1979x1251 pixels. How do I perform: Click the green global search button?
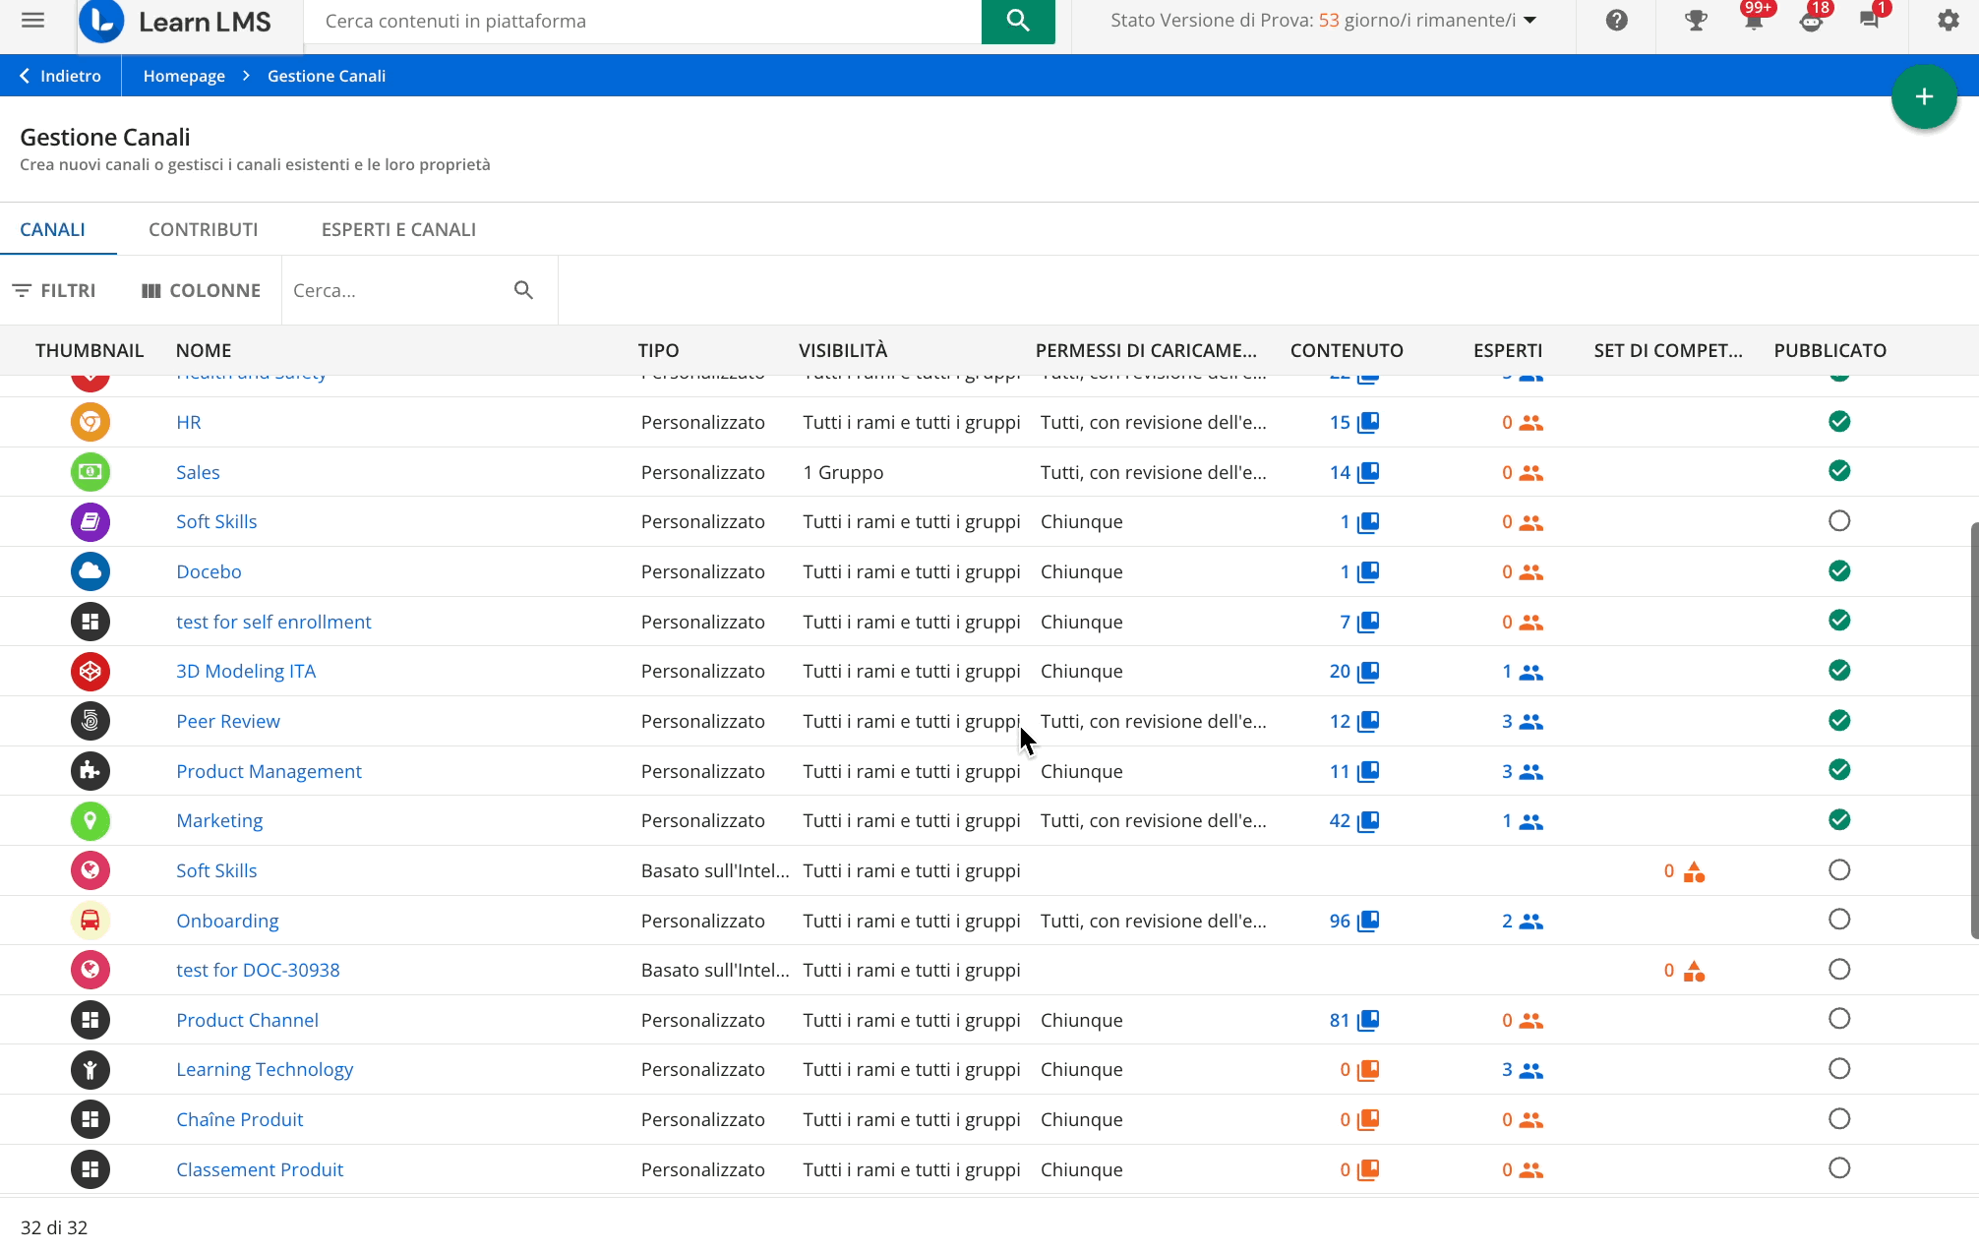(x=1018, y=21)
